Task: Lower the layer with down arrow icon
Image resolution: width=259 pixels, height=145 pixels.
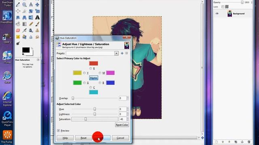Action: coord(229,142)
